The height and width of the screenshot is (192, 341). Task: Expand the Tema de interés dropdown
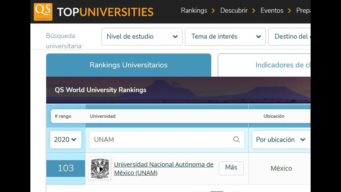click(x=225, y=37)
